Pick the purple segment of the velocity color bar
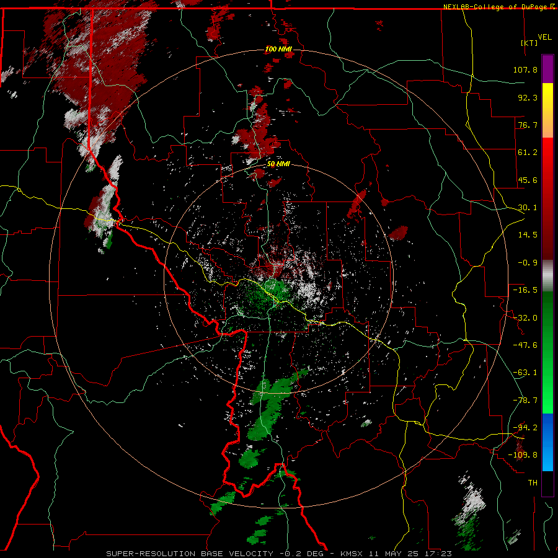Image resolution: width=558 pixels, height=558 pixels. pos(547,69)
